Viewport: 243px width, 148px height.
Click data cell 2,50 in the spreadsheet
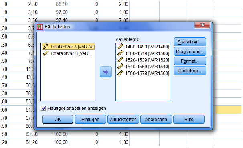point(23,4)
